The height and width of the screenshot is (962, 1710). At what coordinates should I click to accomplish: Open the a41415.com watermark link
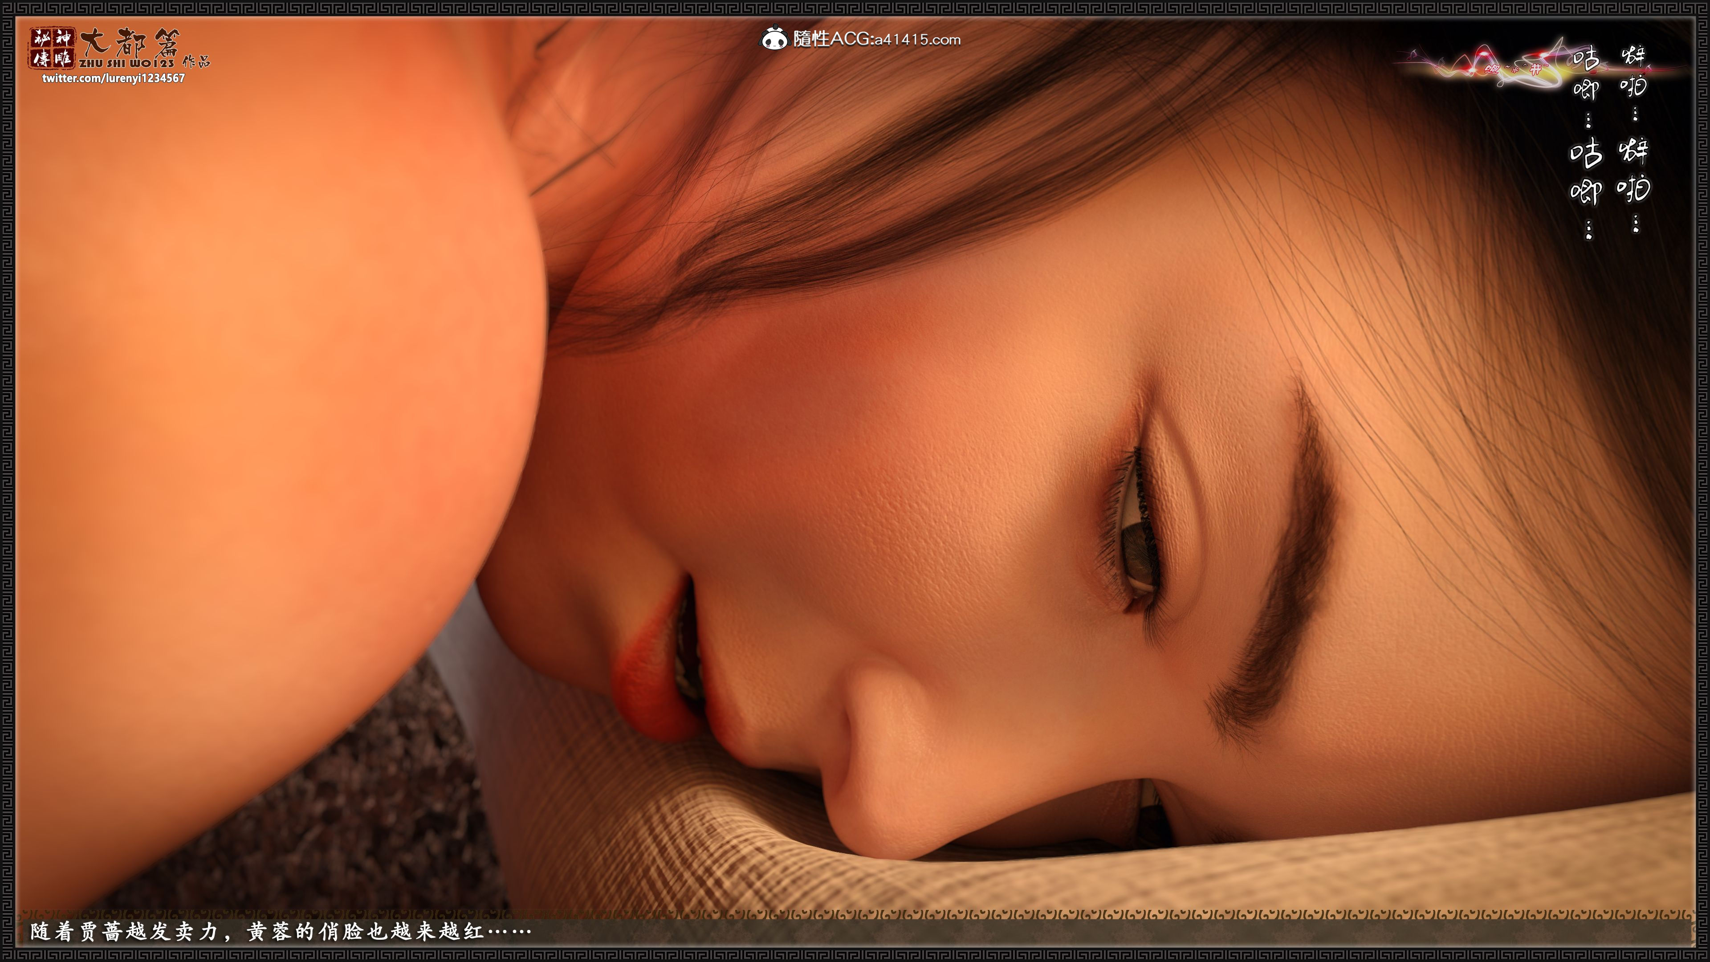point(917,40)
